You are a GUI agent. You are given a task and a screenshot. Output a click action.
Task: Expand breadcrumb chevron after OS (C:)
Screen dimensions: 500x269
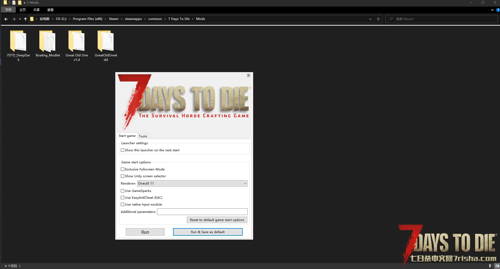click(x=70, y=19)
